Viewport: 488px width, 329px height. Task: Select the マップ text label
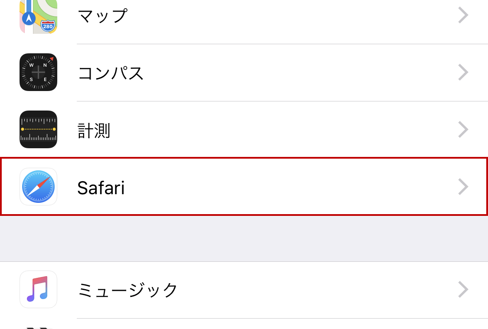[x=102, y=15]
